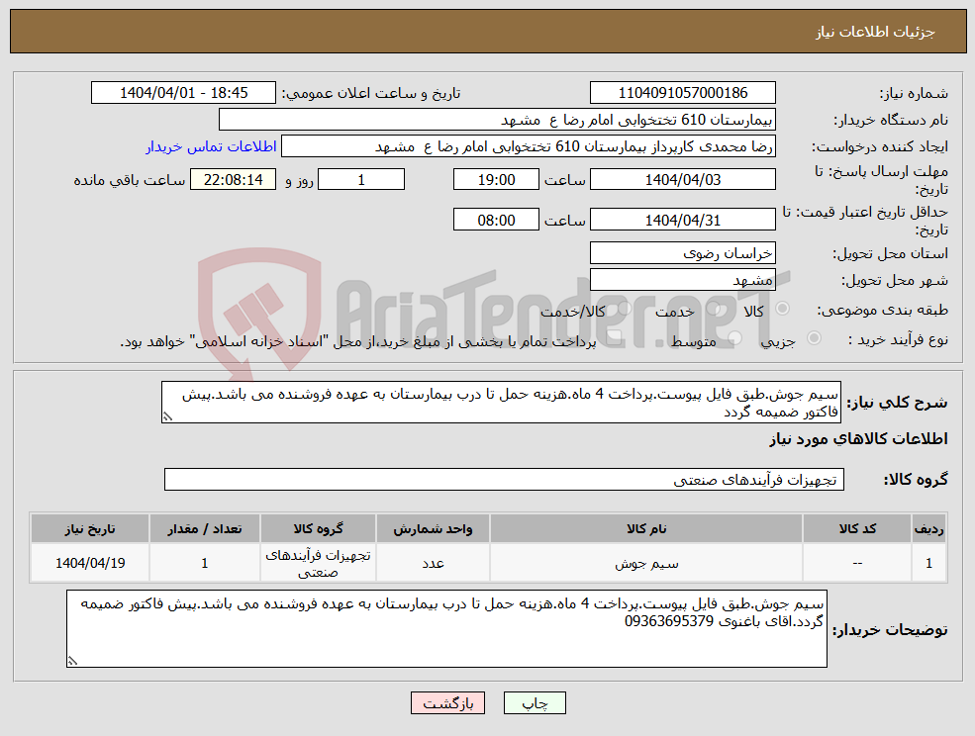The image size is (975, 736).
Task: Click the نام کالا column header
Action: (x=646, y=529)
